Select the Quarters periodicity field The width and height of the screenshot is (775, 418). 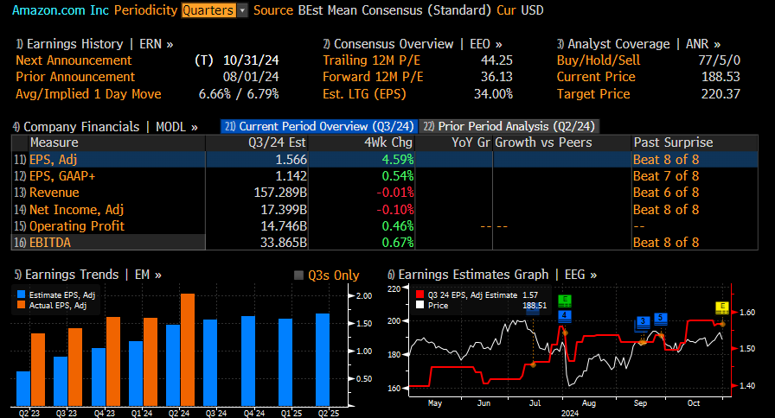pyautogui.click(x=208, y=10)
